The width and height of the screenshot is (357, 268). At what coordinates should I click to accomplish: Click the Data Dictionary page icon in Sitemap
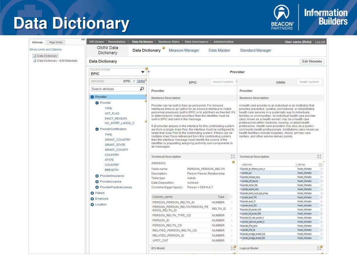pyautogui.click(x=35, y=56)
